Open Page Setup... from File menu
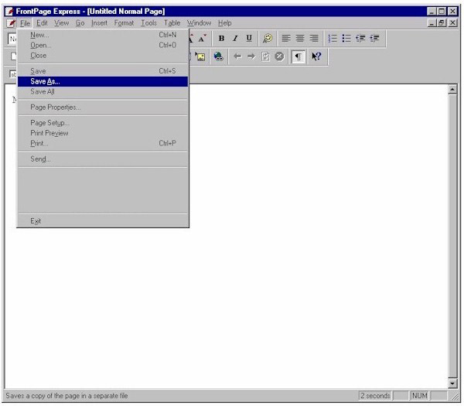The width and height of the screenshot is (464, 406). pos(103,123)
